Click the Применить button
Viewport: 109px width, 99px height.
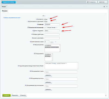(x=15, y=95)
